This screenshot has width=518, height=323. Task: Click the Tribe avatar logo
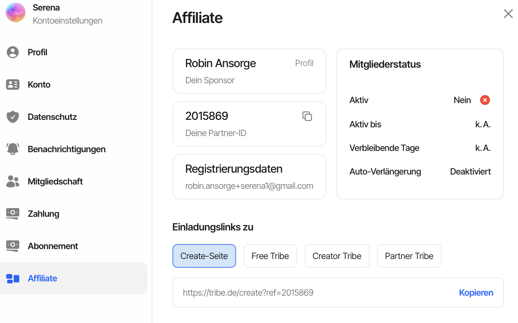16,13
